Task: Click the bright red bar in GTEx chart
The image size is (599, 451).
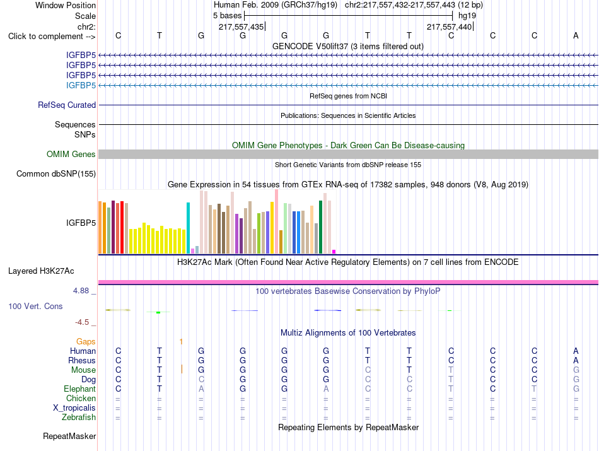Action: click(122, 227)
